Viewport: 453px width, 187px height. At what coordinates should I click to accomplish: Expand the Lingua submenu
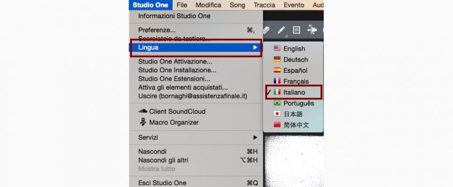[195, 48]
